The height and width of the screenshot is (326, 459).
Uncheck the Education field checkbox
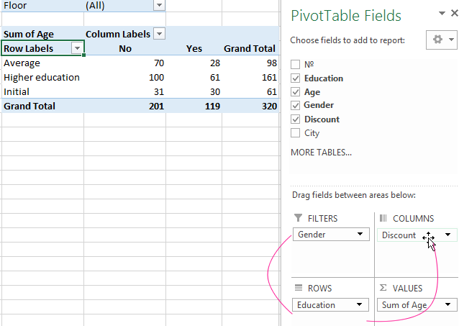(x=295, y=78)
